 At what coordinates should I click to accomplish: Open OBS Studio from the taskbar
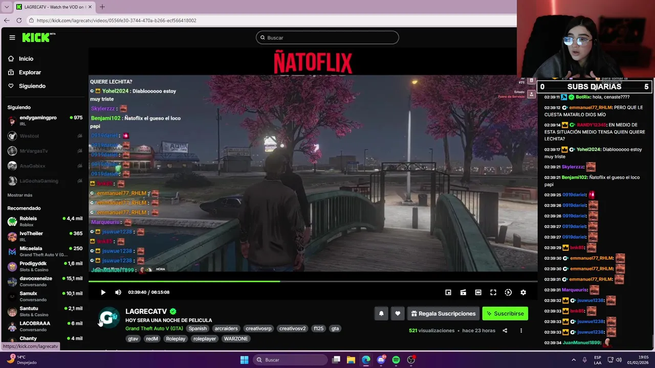(411, 360)
